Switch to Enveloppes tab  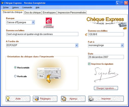click(49, 13)
